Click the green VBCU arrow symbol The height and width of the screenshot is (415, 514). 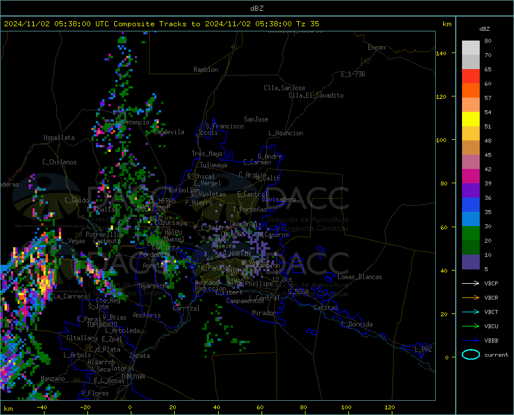[471, 326]
